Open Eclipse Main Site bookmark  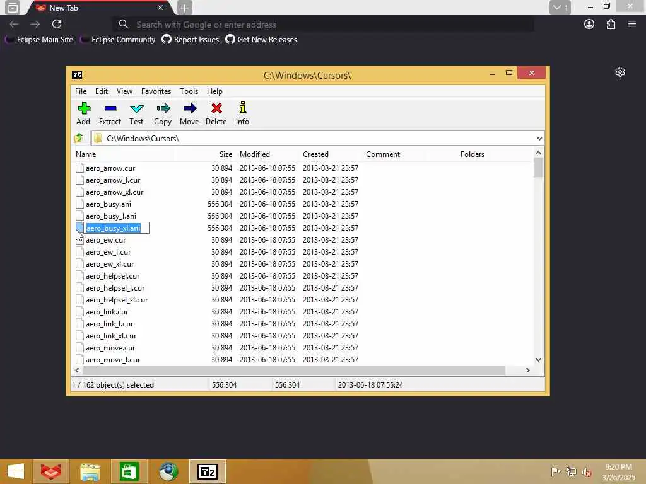coord(39,40)
